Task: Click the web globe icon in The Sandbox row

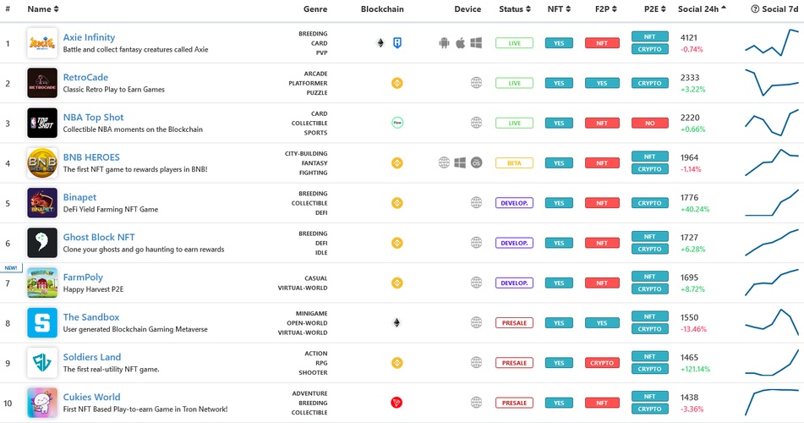Action: click(476, 322)
